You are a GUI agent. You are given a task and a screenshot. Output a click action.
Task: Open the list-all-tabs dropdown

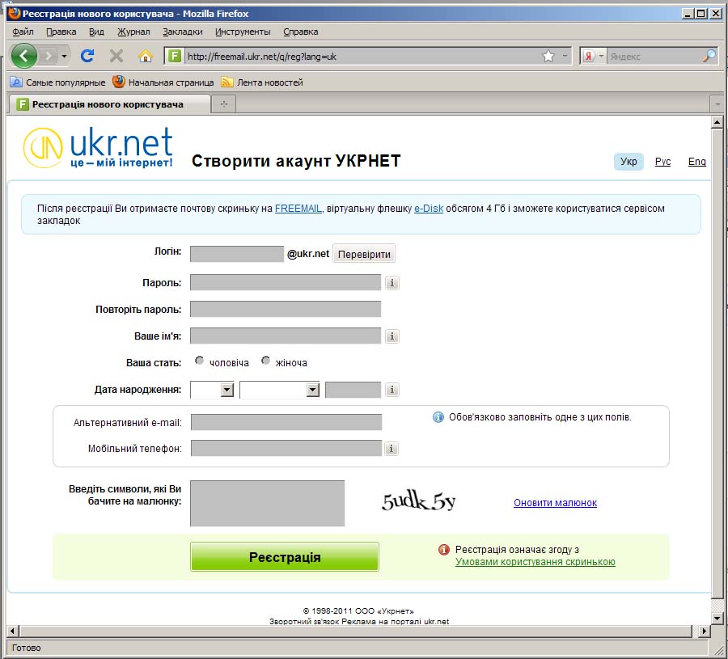[717, 104]
